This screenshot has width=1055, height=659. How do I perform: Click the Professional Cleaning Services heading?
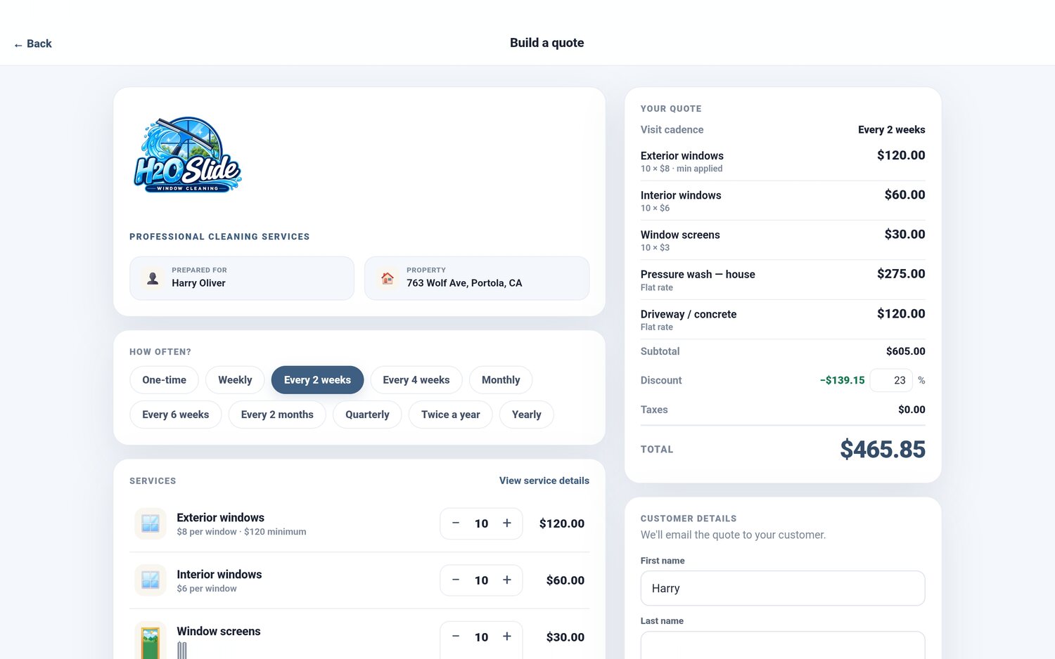coord(219,237)
